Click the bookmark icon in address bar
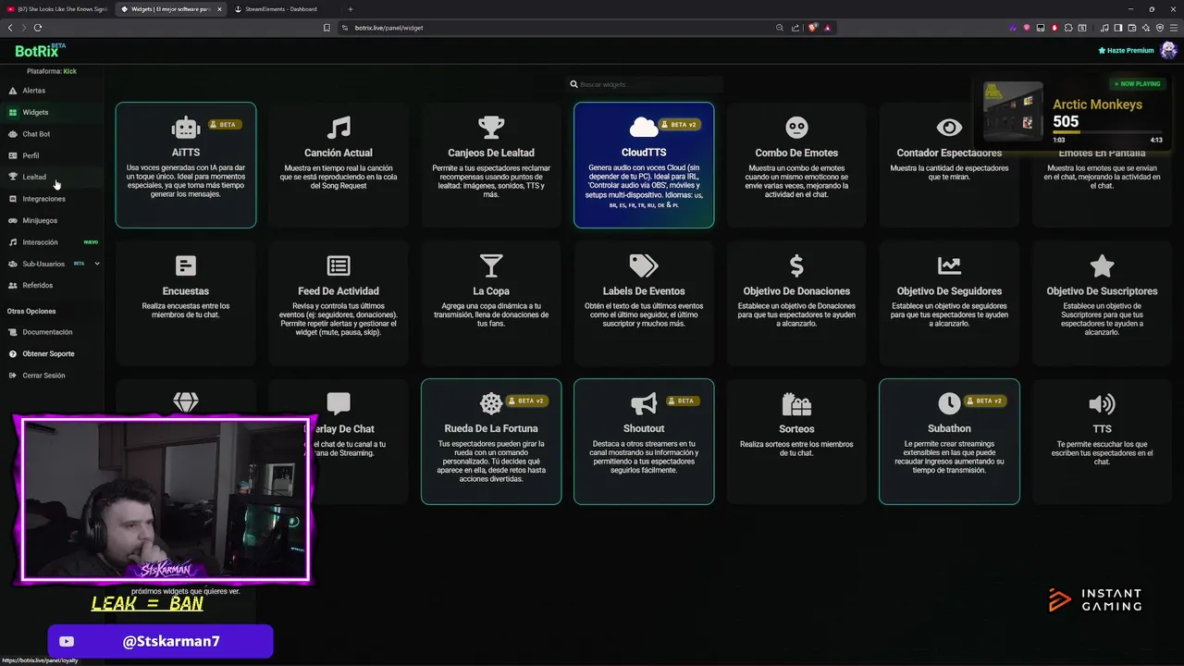Screen dimensions: 1184x666 [327, 28]
